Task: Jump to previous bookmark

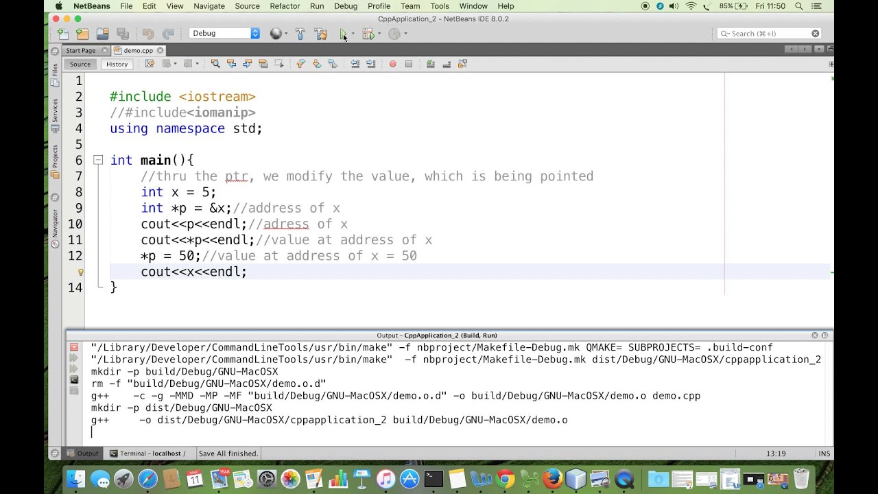Action: (300, 64)
